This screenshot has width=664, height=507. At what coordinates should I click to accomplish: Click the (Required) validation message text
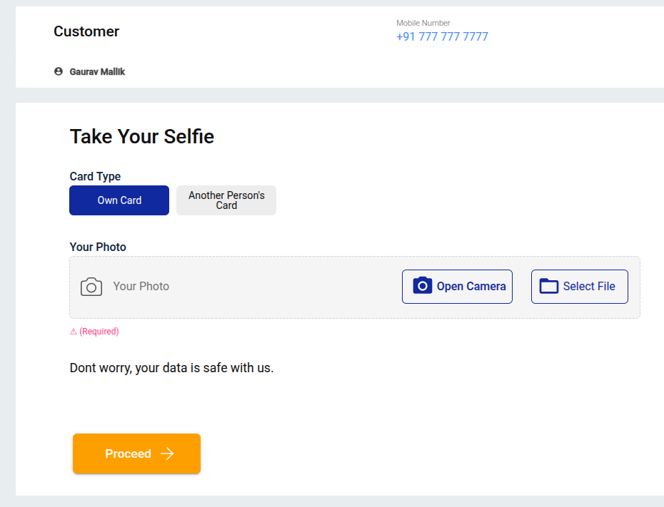[x=99, y=332]
